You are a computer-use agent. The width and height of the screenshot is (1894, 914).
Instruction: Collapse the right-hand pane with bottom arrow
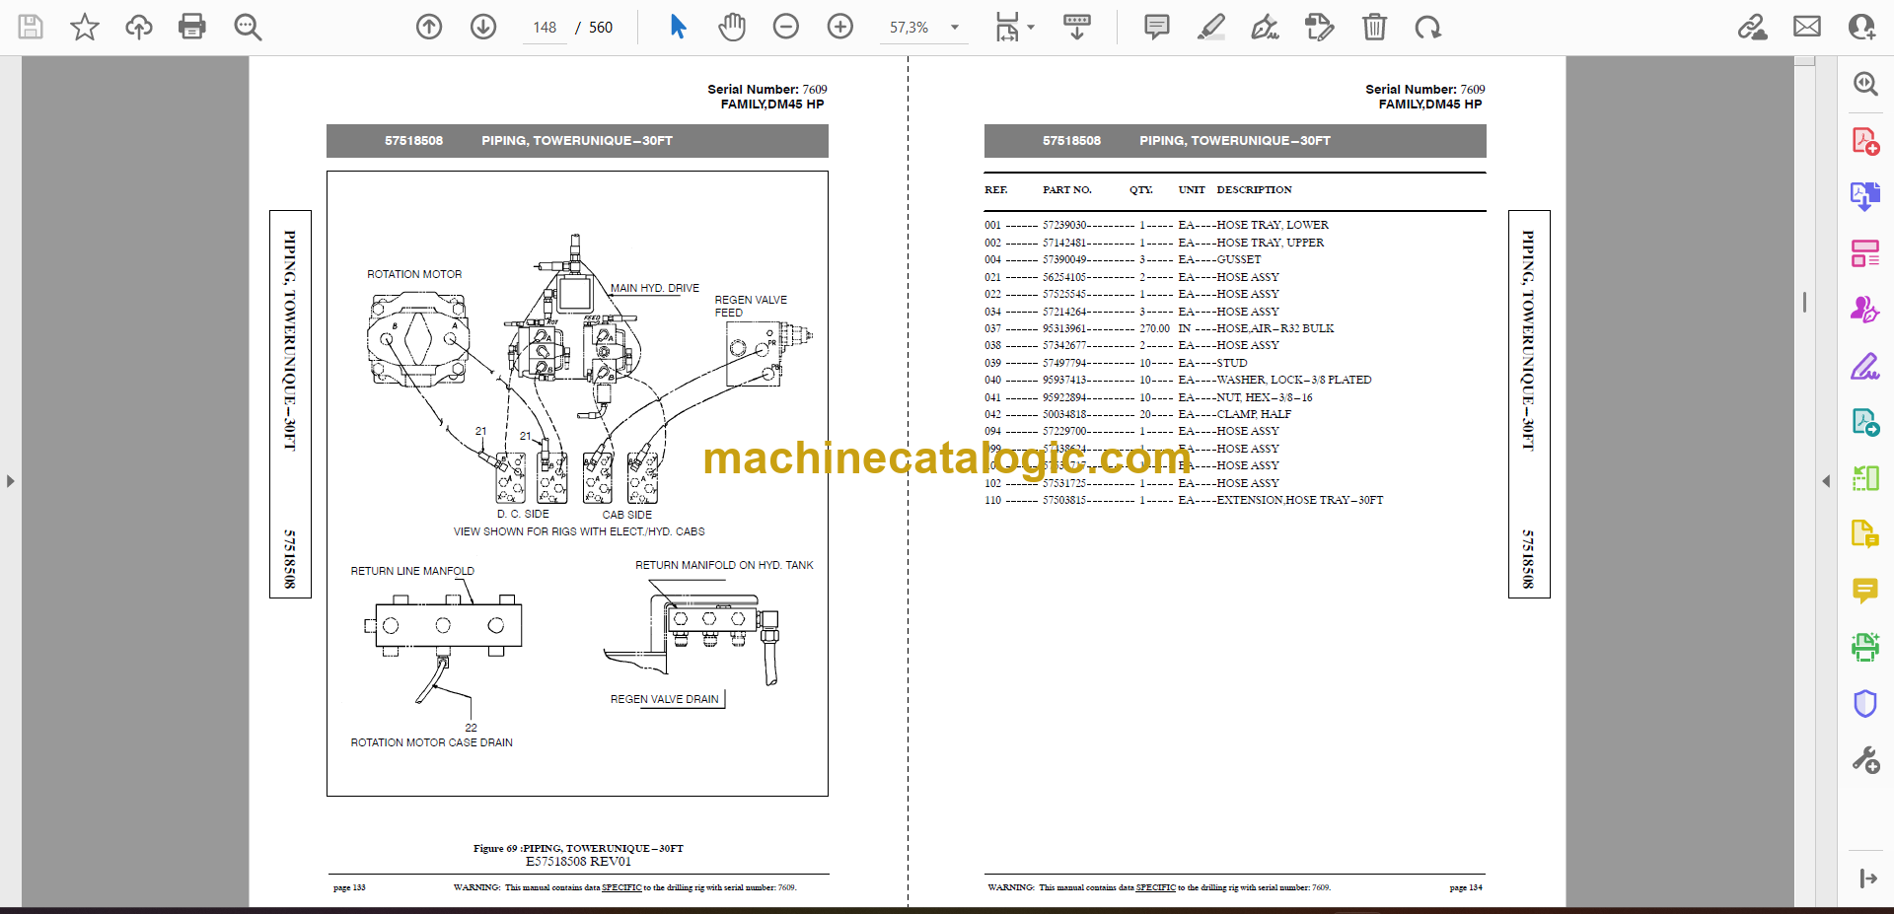1867,879
